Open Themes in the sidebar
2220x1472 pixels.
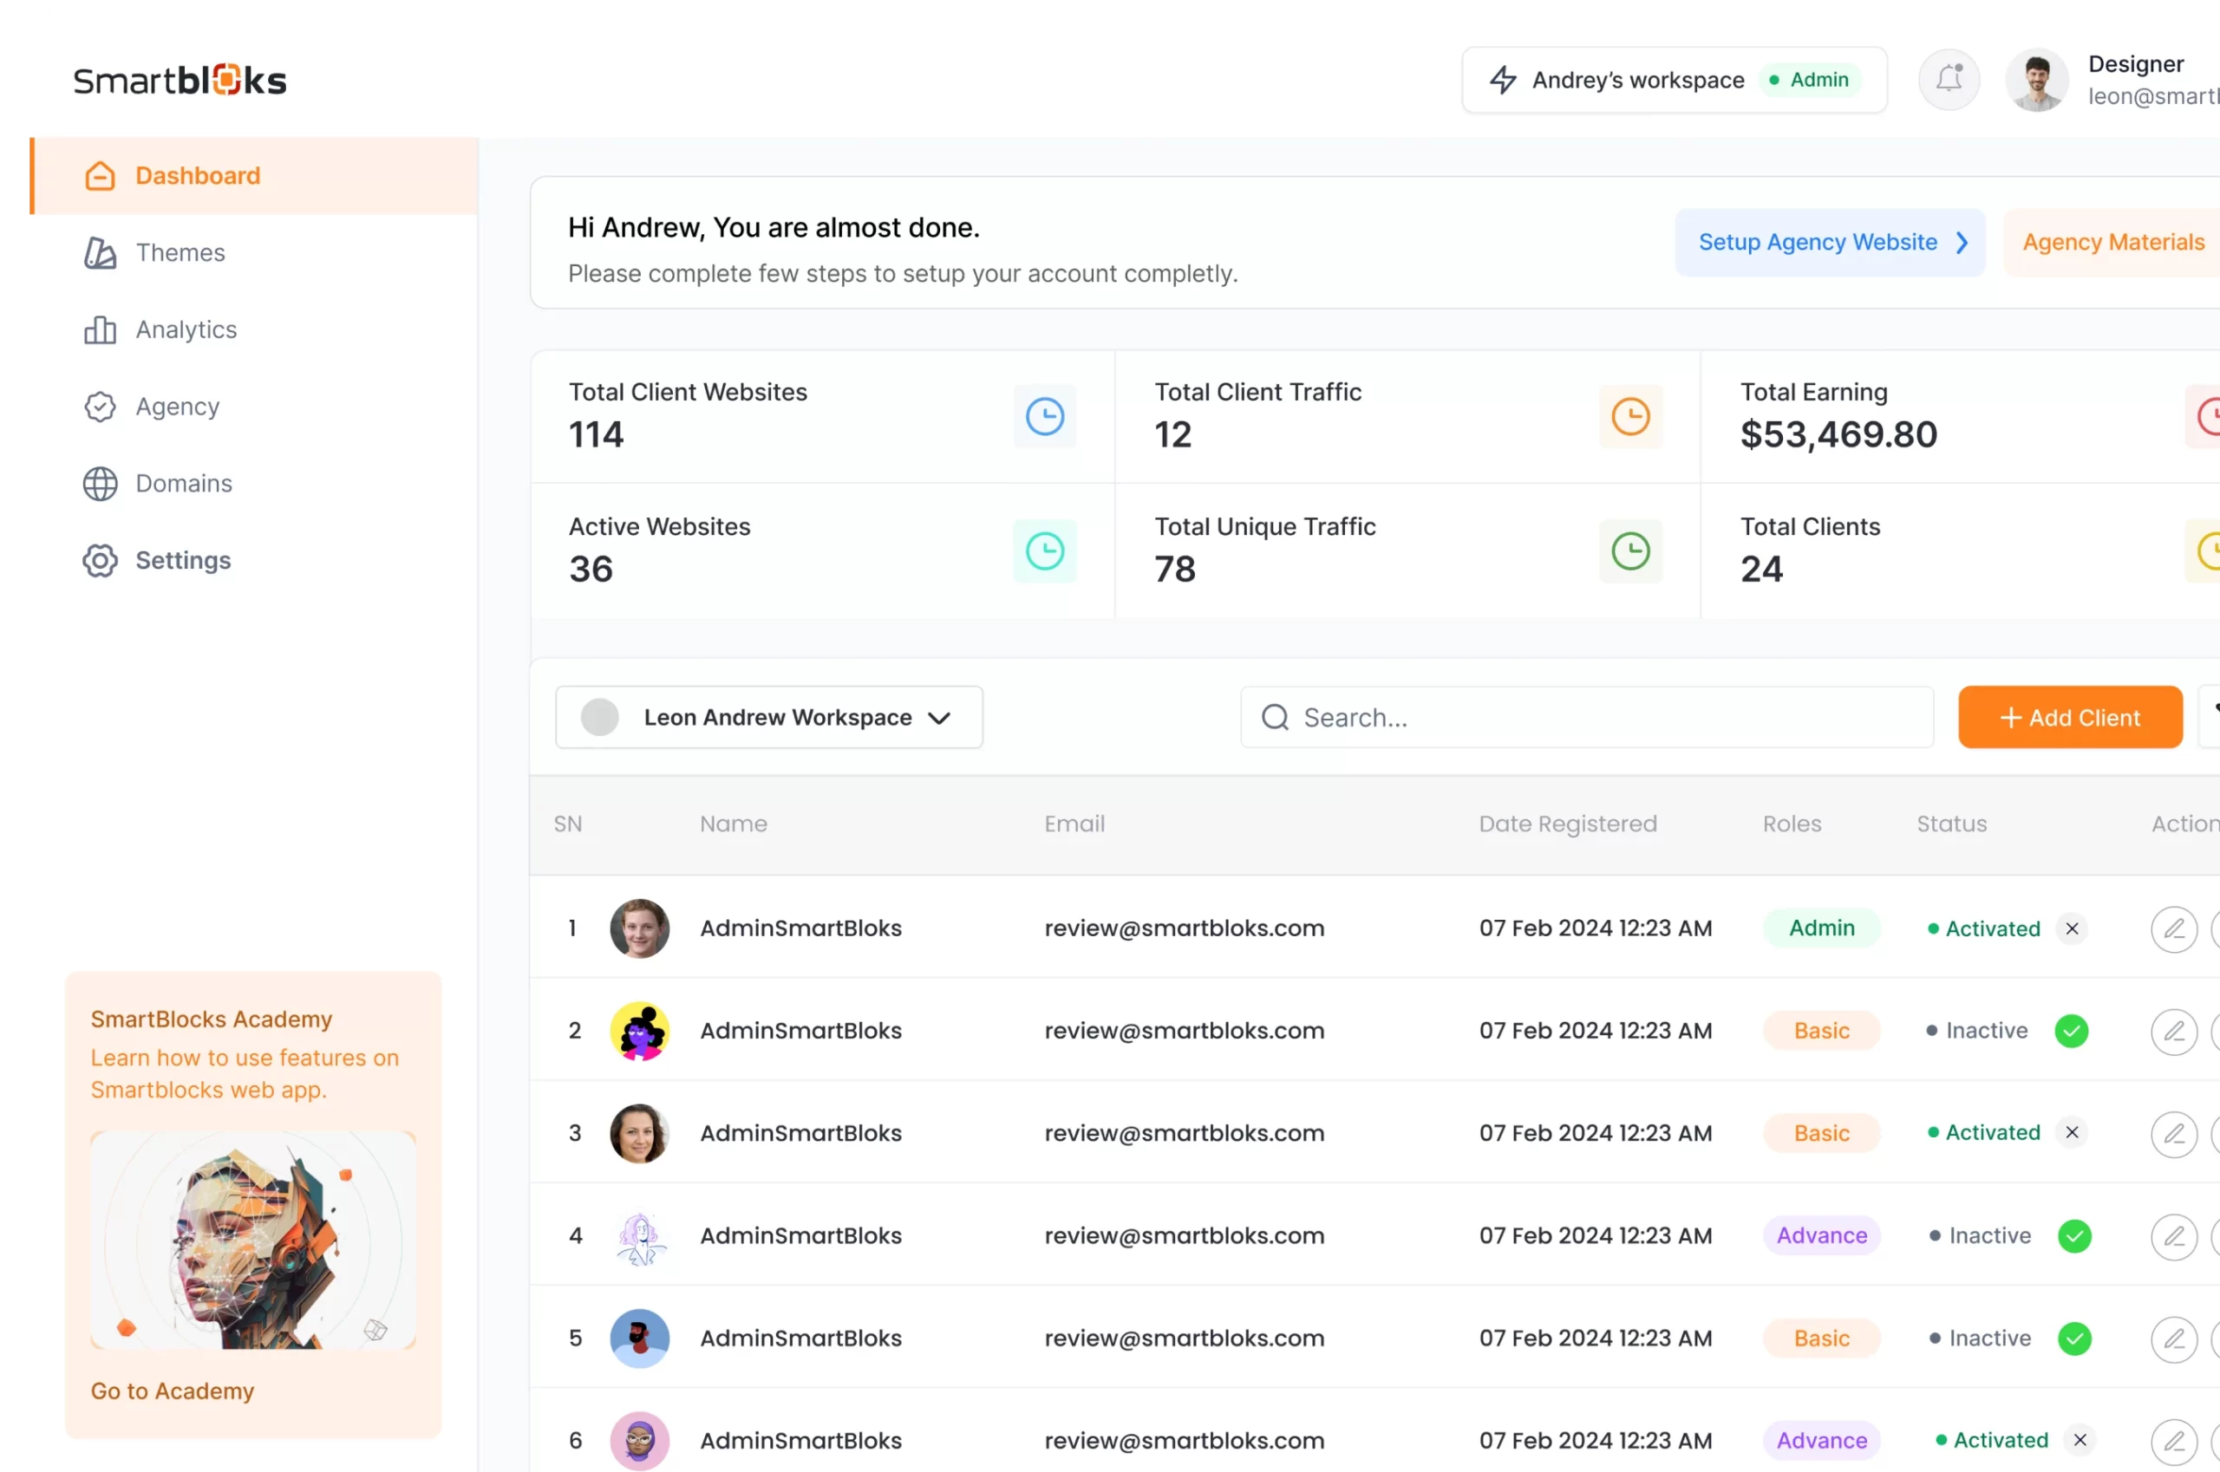pyautogui.click(x=180, y=252)
